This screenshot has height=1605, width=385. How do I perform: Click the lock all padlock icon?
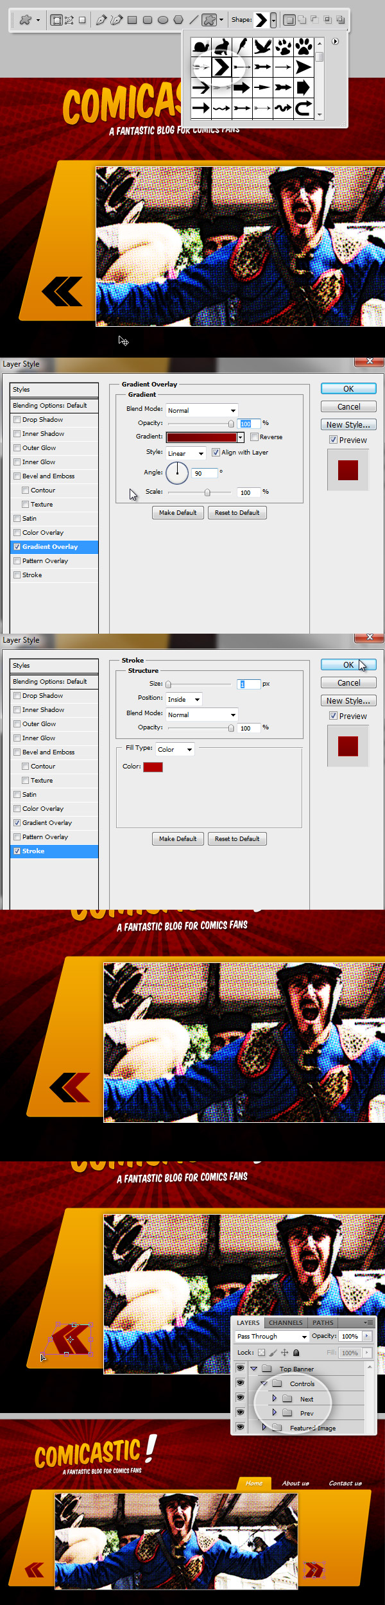click(x=296, y=1352)
